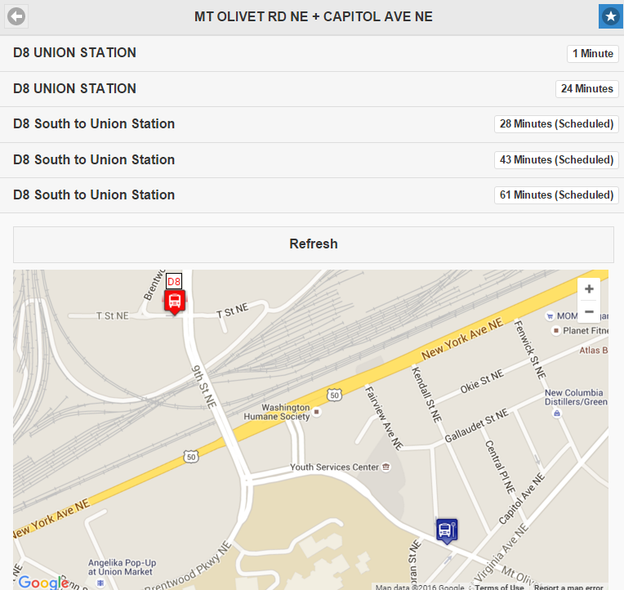Click the Gallaudet St NE street label
This screenshot has height=590, width=624.
(476, 425)
